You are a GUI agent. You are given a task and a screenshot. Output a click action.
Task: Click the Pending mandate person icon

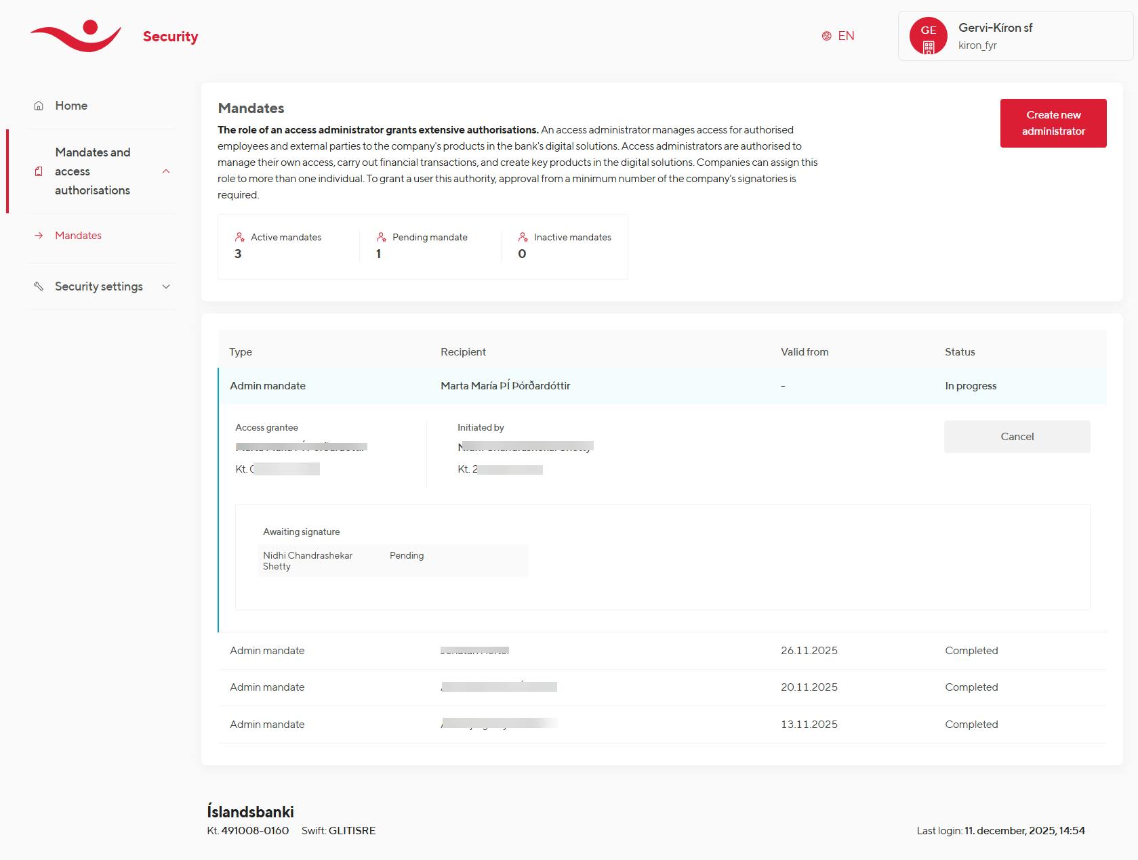[x=382, y=237]
